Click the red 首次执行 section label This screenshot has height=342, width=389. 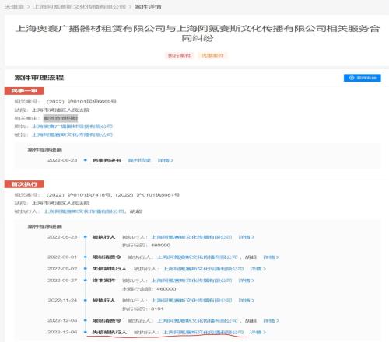24,184
